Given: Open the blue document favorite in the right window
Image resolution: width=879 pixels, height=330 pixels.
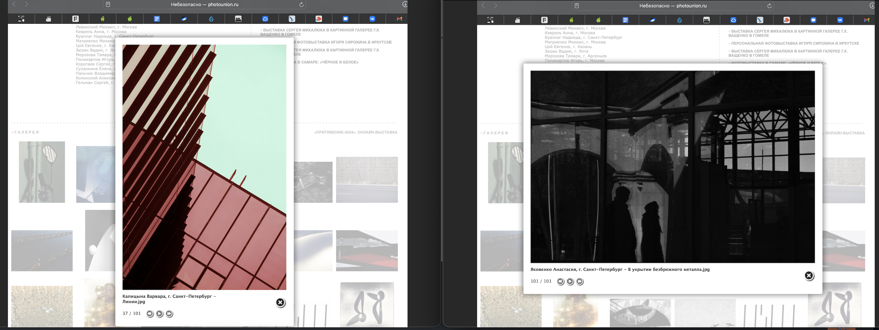Looking at the screenshot, I should pos(625,20).
